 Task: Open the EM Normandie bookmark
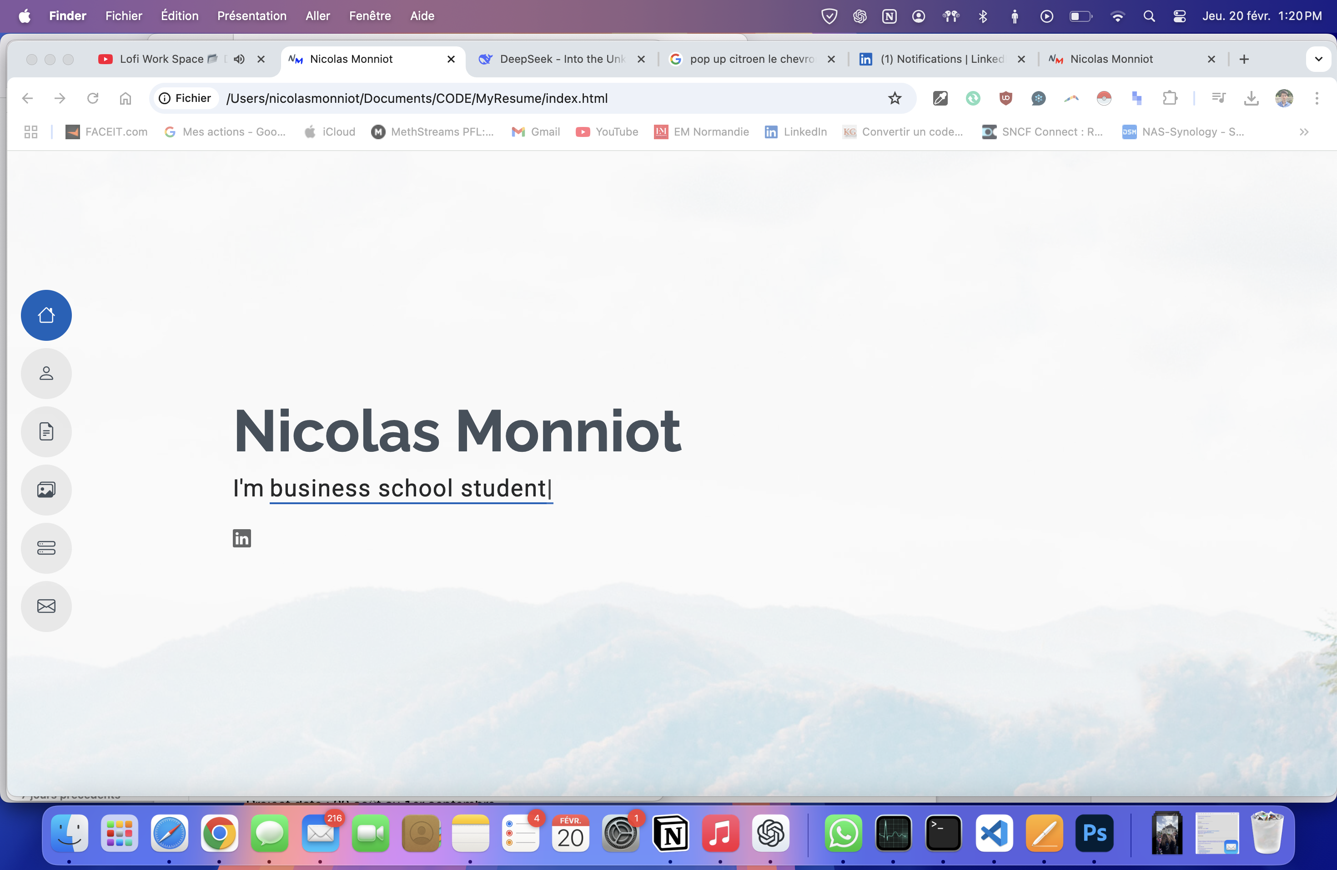(x=701, y=132)
